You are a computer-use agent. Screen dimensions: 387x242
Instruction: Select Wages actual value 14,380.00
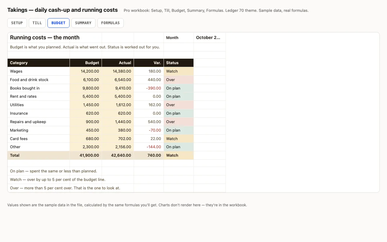tap(118, 71)
